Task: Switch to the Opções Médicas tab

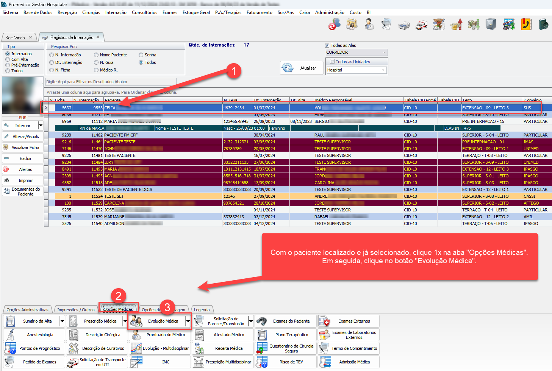Action: point(118,309)
